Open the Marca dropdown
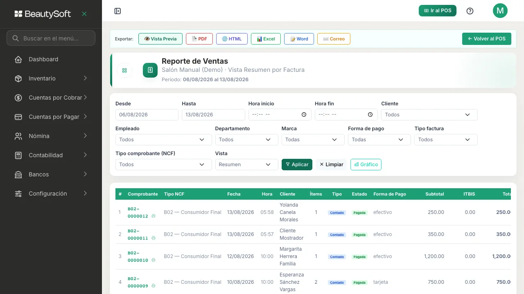The image size is (524, 294). coord(313,140)
